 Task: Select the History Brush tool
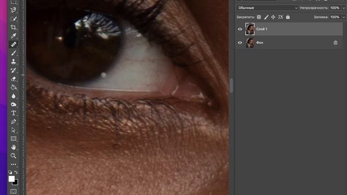[x=13, y=70]
